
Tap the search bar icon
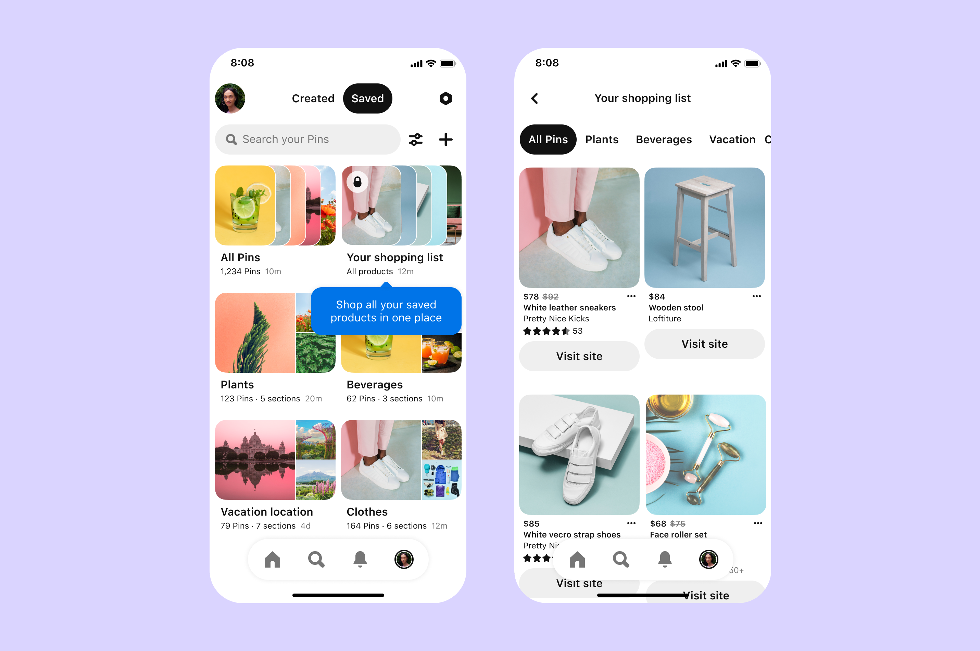pyautogui.click(x=232, y=139)
